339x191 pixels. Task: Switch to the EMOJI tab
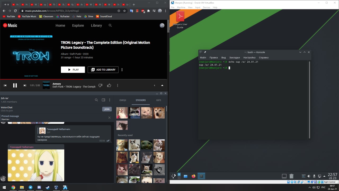point(123,100)
